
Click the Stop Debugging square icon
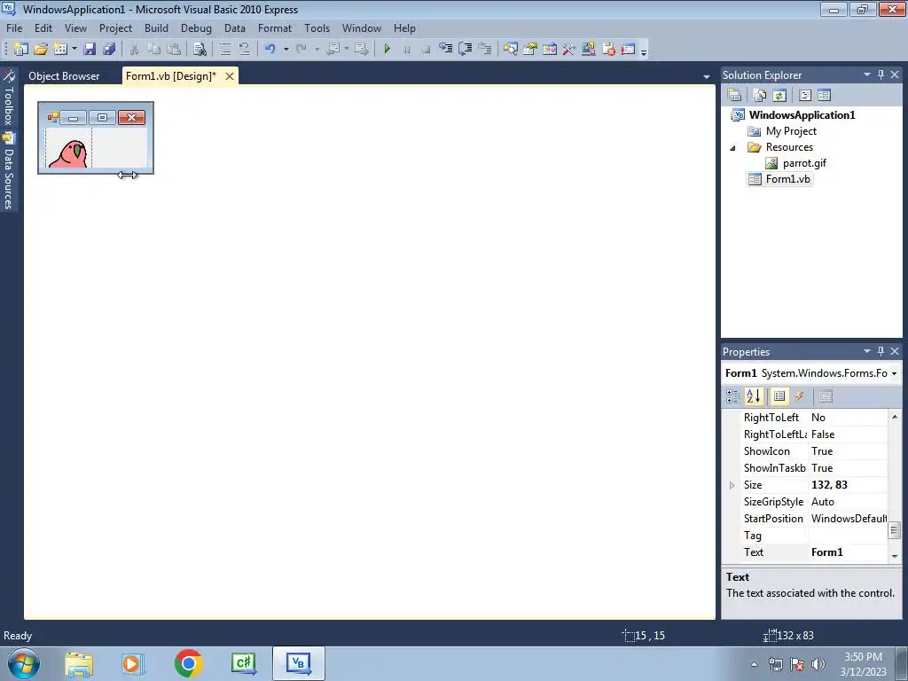(x=426, y=50)
